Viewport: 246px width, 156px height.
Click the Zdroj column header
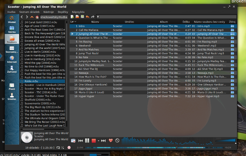[x=232, y=22]
